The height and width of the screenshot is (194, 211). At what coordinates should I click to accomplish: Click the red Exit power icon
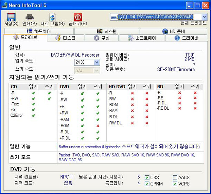pyautogui.click(x=78, y=17)
